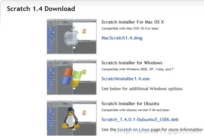Screen dimensions: 204x136
Task: Click the Mac OSX 10.4 compatibility note
Action: click(130, 29)
